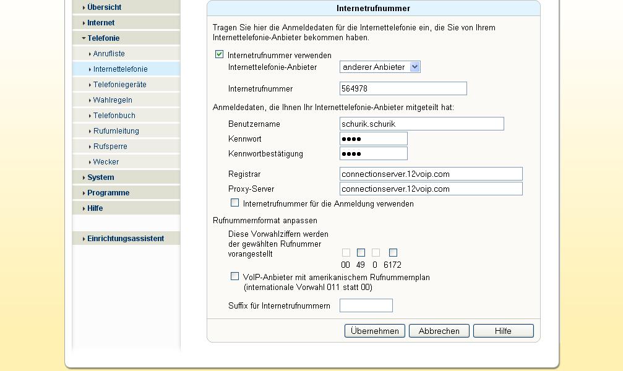The width and height of the screenshot is (623, 371).
Task: Click the Hilfe button at the bottom
Action: pyautogui.click(x=504, y=331)
